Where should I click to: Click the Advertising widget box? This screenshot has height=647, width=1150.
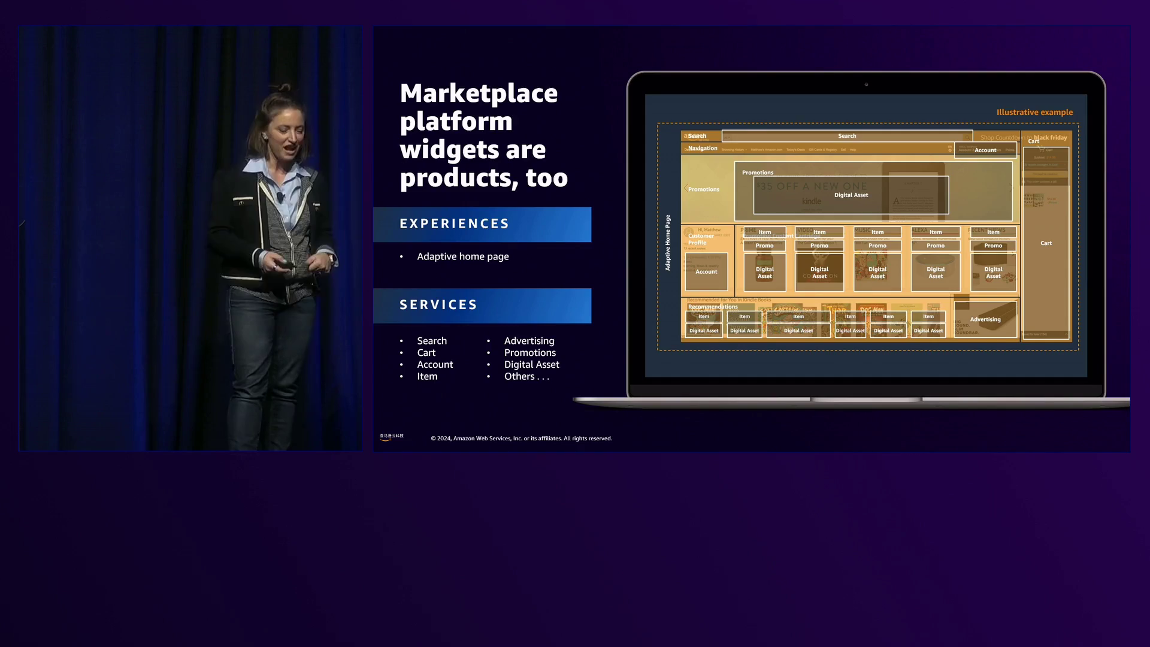(985, 319)
